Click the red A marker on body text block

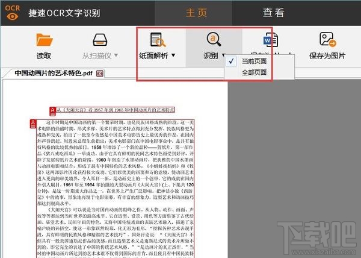33,124
